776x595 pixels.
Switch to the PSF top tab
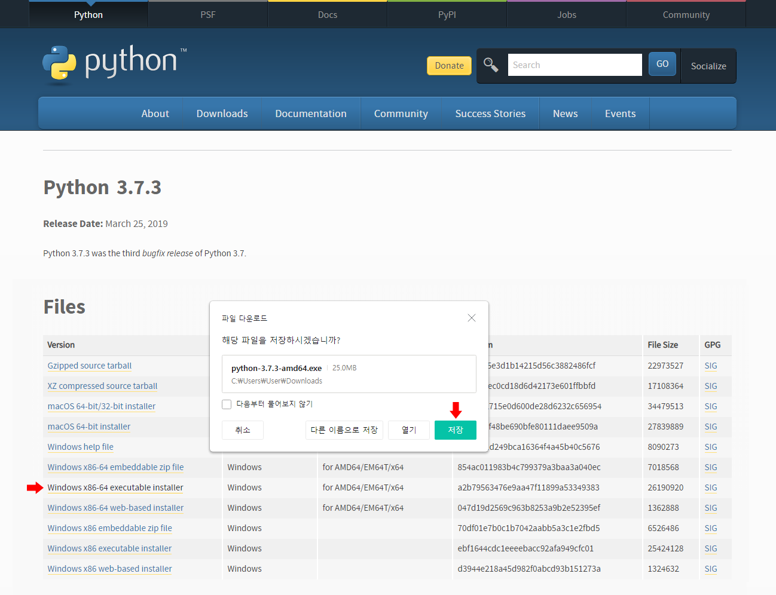(x=208, y=14)
